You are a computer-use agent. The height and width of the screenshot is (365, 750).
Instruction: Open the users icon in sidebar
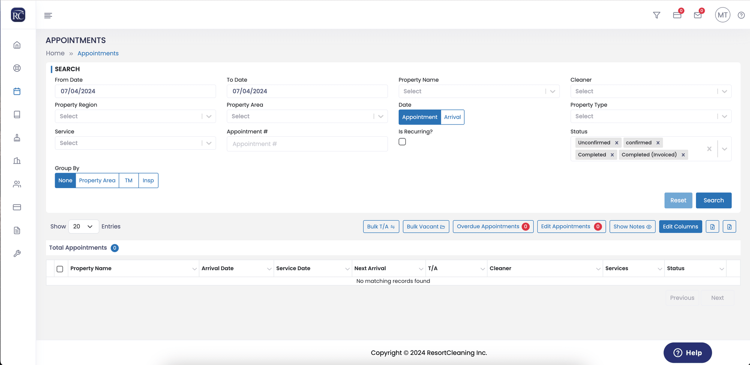click(17, 184)
